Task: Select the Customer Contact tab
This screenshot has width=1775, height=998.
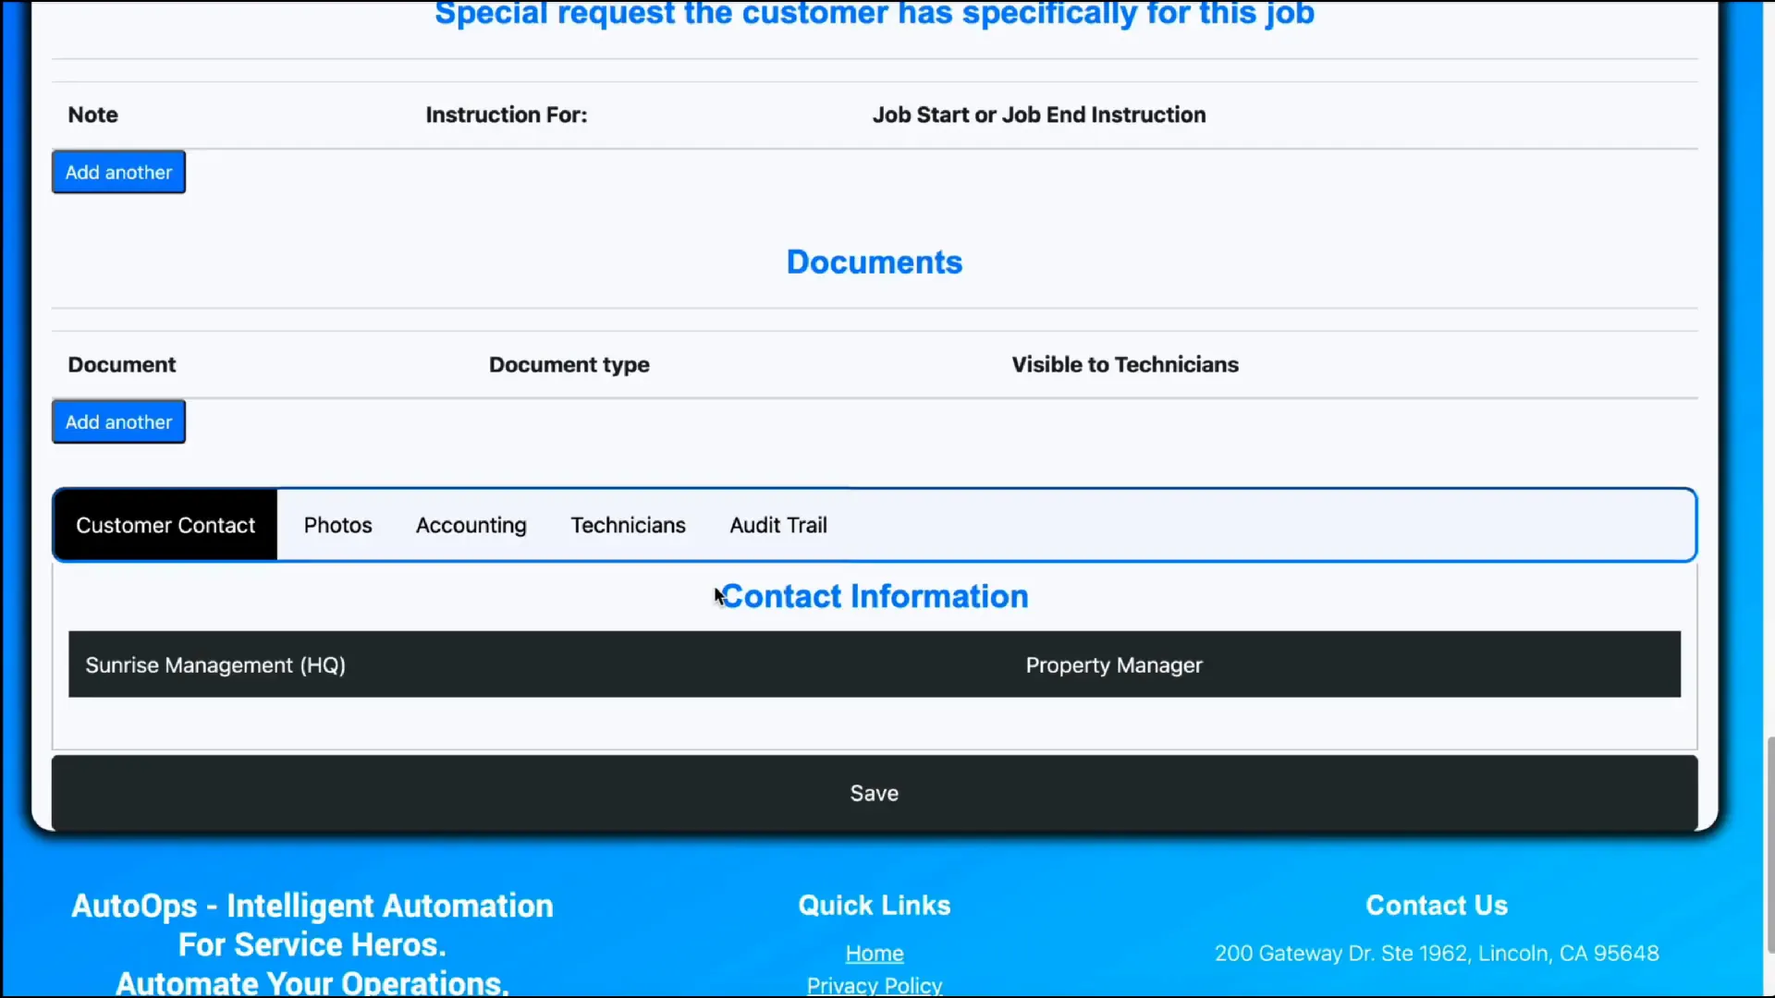Action: pos(165,525)
